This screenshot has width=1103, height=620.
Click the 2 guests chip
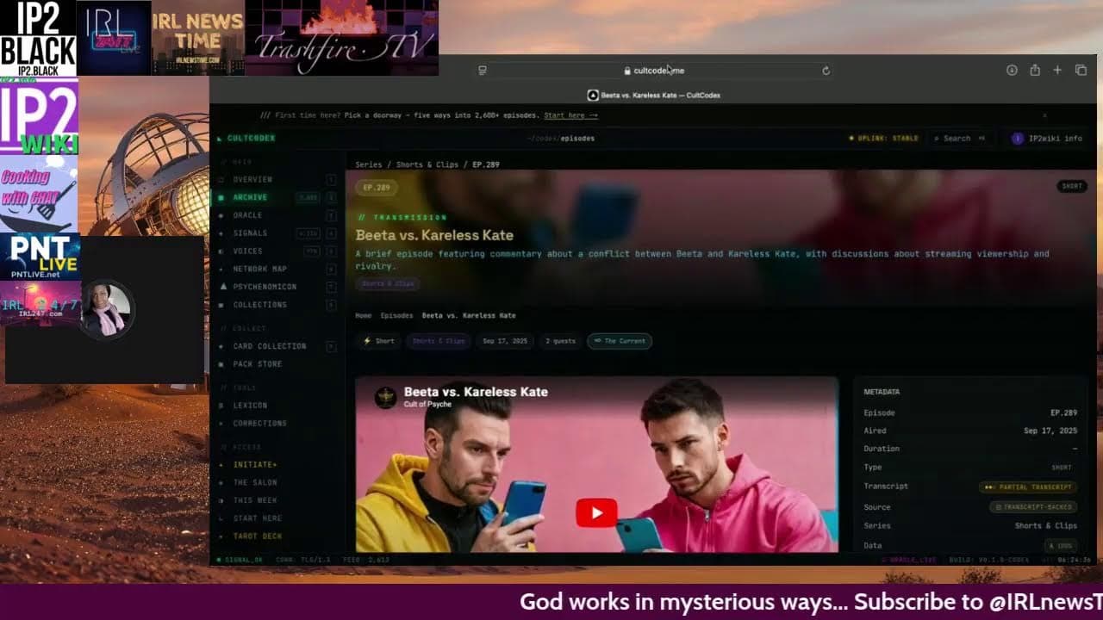tap(560, 341)
